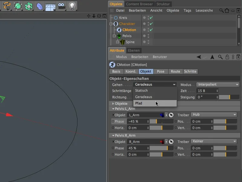Switch to the Content Browser tab

[x=139, y=4]
